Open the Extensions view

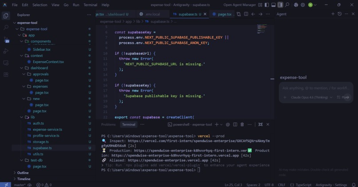click(6, 75)
